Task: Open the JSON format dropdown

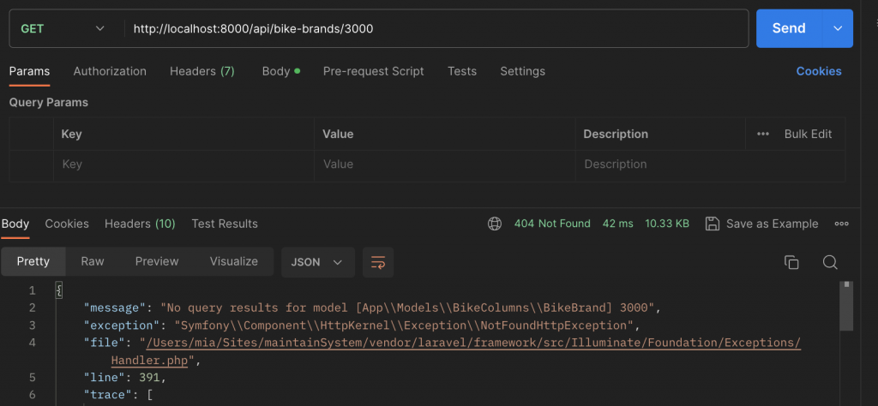Action: (317, 262)
